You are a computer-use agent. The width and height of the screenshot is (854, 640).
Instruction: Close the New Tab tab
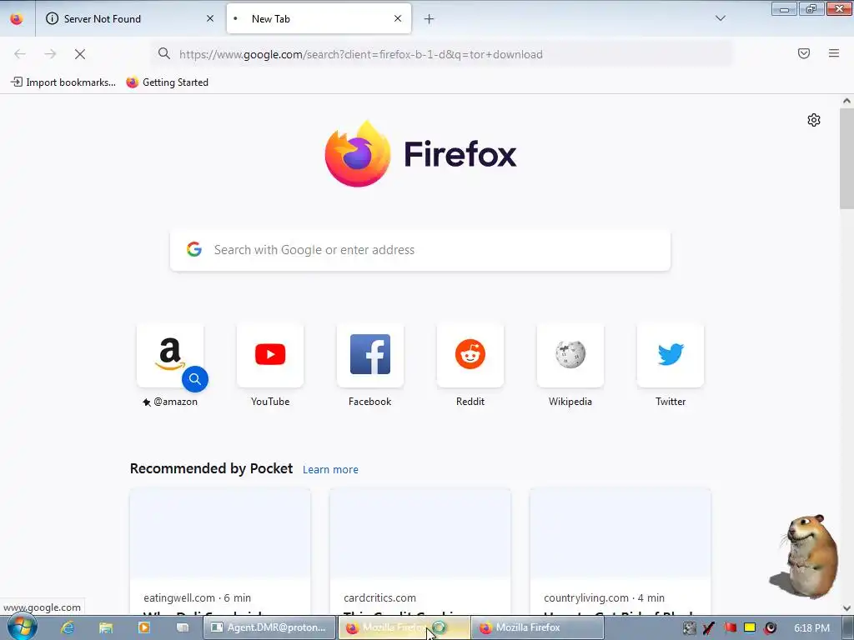[x=398, y=19]
